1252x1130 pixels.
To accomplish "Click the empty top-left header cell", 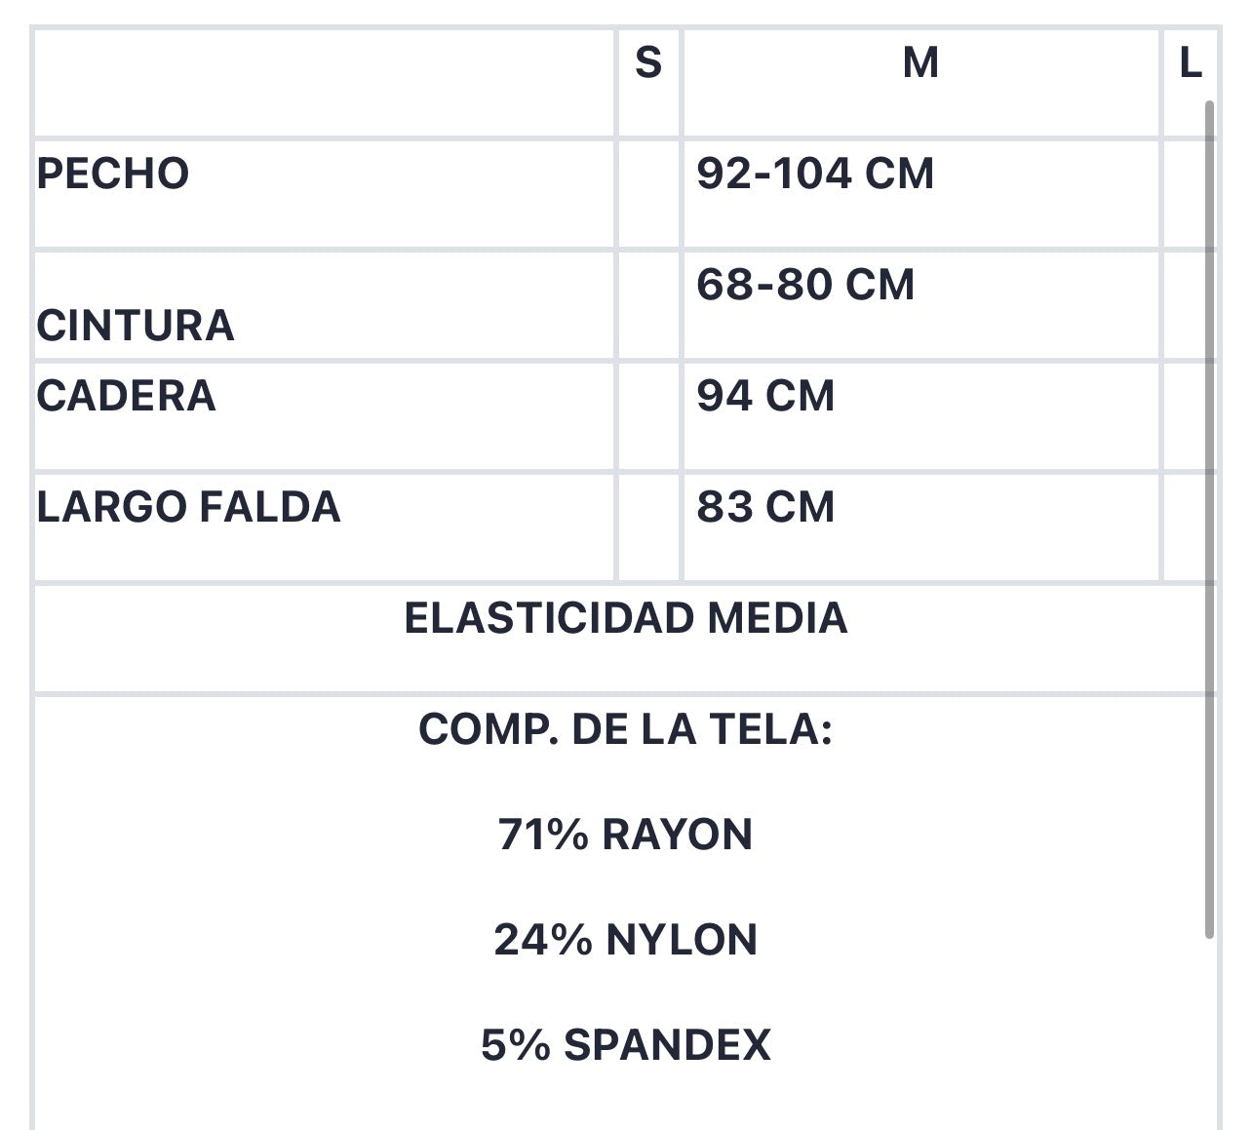I will (x=325, y=83).
